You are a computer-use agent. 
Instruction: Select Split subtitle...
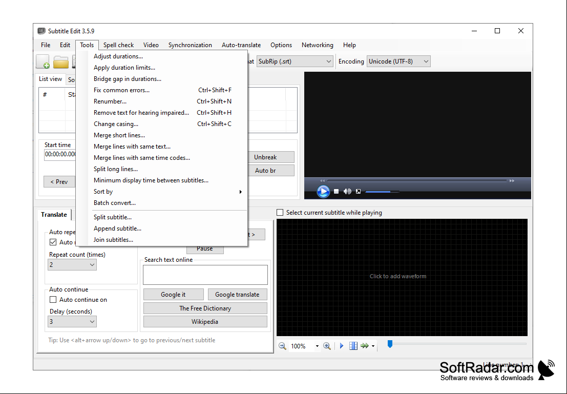pos(167,217)
